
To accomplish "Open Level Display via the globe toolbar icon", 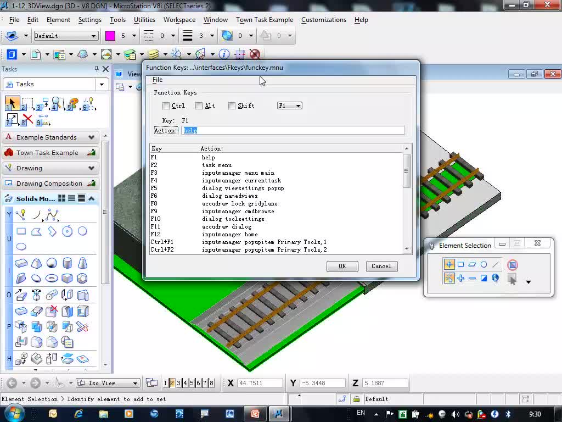I will point(226,35).
